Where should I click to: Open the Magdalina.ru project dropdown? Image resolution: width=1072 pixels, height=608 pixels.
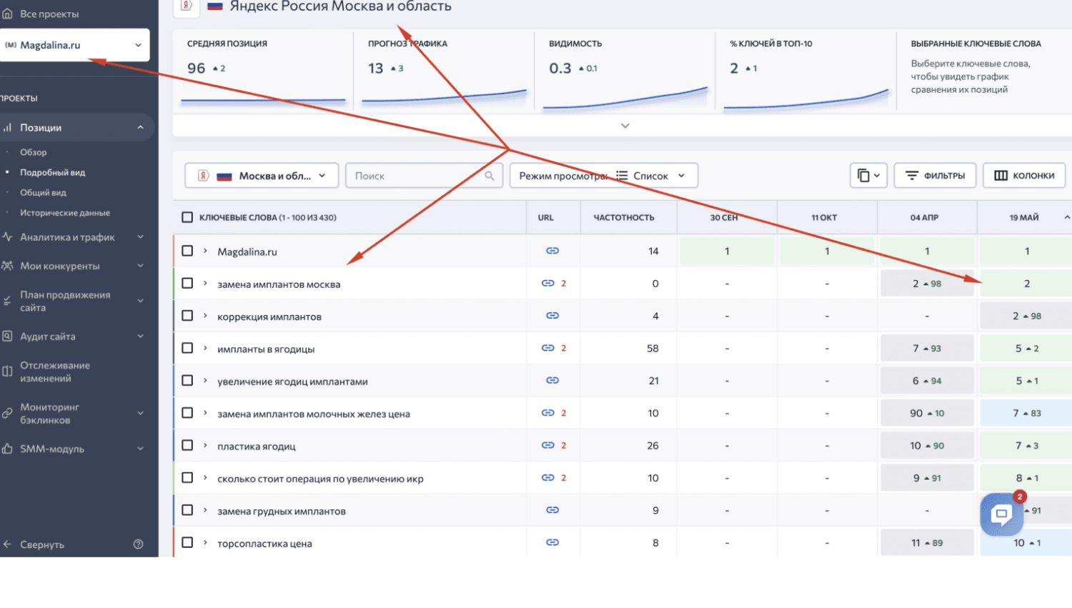tap(74, 45)
